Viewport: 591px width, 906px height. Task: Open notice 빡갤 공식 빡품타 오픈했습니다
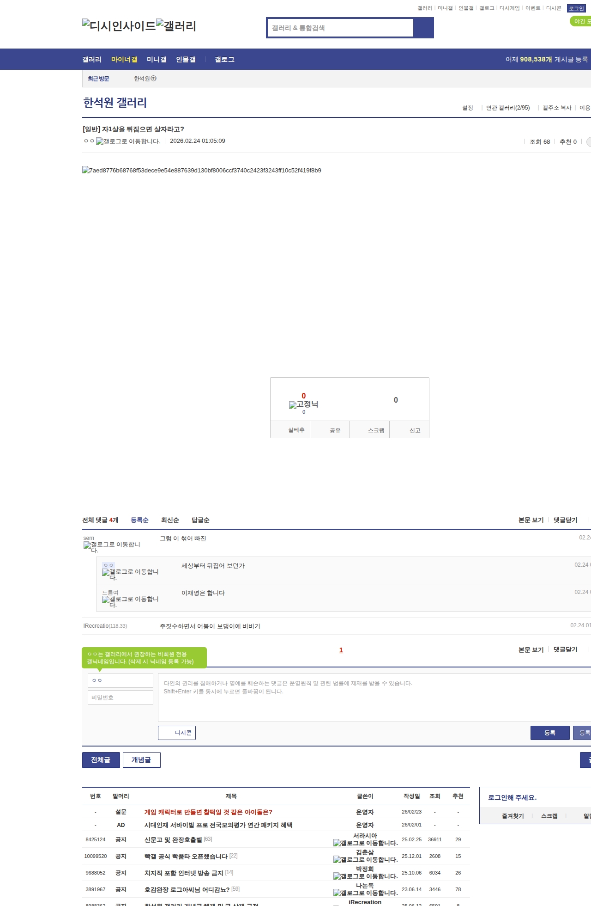[x=186, y=856]
